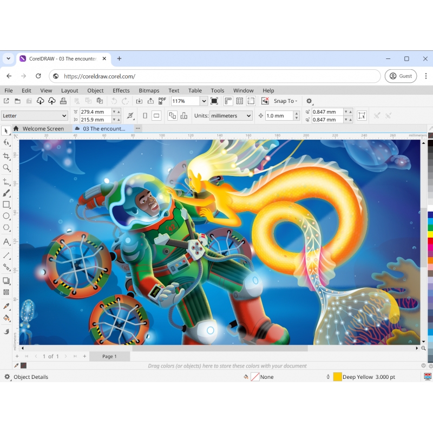Viewport: 433px width, 433px height.
Task: Open the Object menu
Action: pos(95,90)
